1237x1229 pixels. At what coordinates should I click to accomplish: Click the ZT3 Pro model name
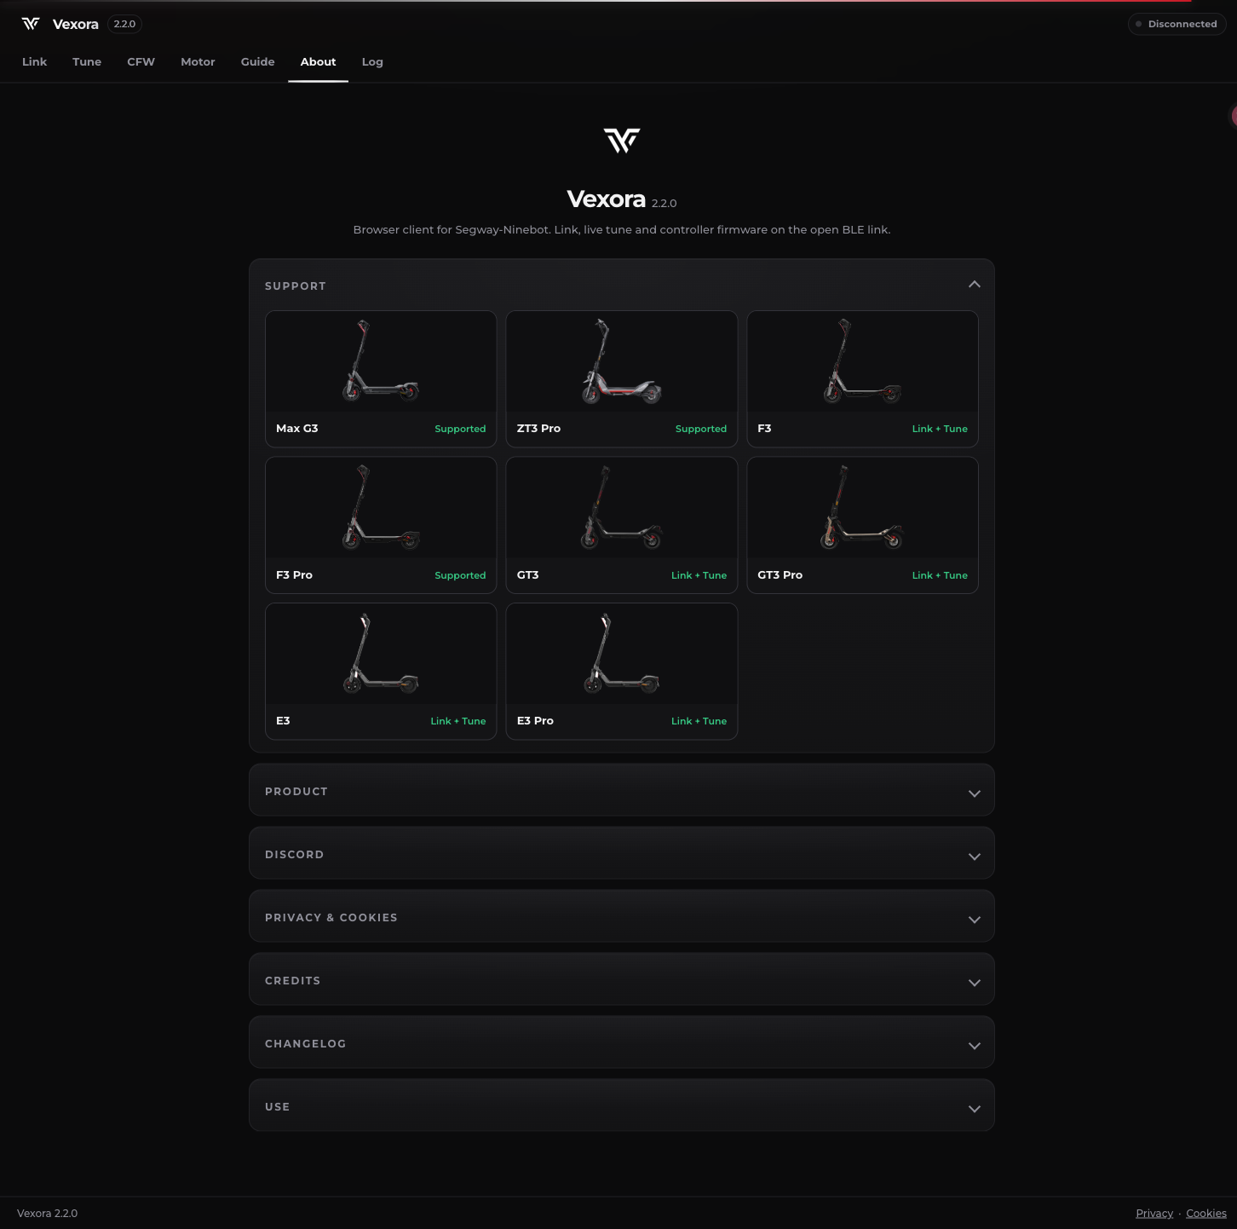point(538,429)
